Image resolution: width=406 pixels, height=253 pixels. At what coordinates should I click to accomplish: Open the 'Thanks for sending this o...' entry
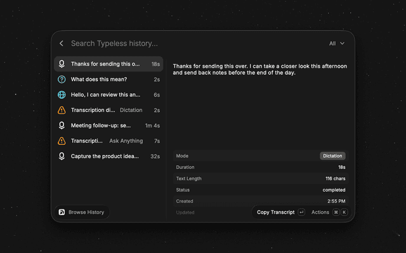[x=108, y=64]
